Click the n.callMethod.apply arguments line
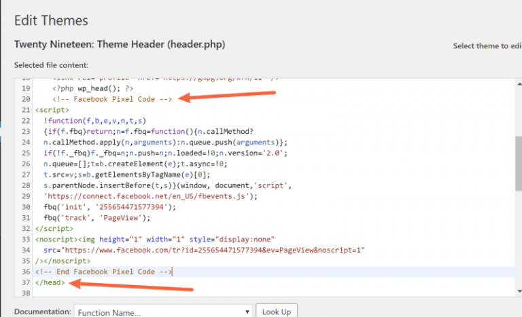This screenshot has width=522, height=317. click(x=165, y=143)
